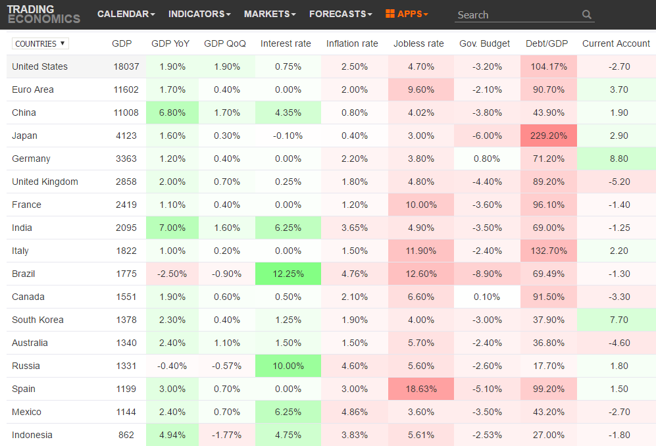This screenshot has height=446, width=656.
Task: Expand the Forecasts menu
Action: 340,14
